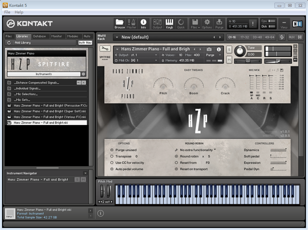Open Kontakt Options dialog
Screen dimensions: 308x230
tap(207, 24)
